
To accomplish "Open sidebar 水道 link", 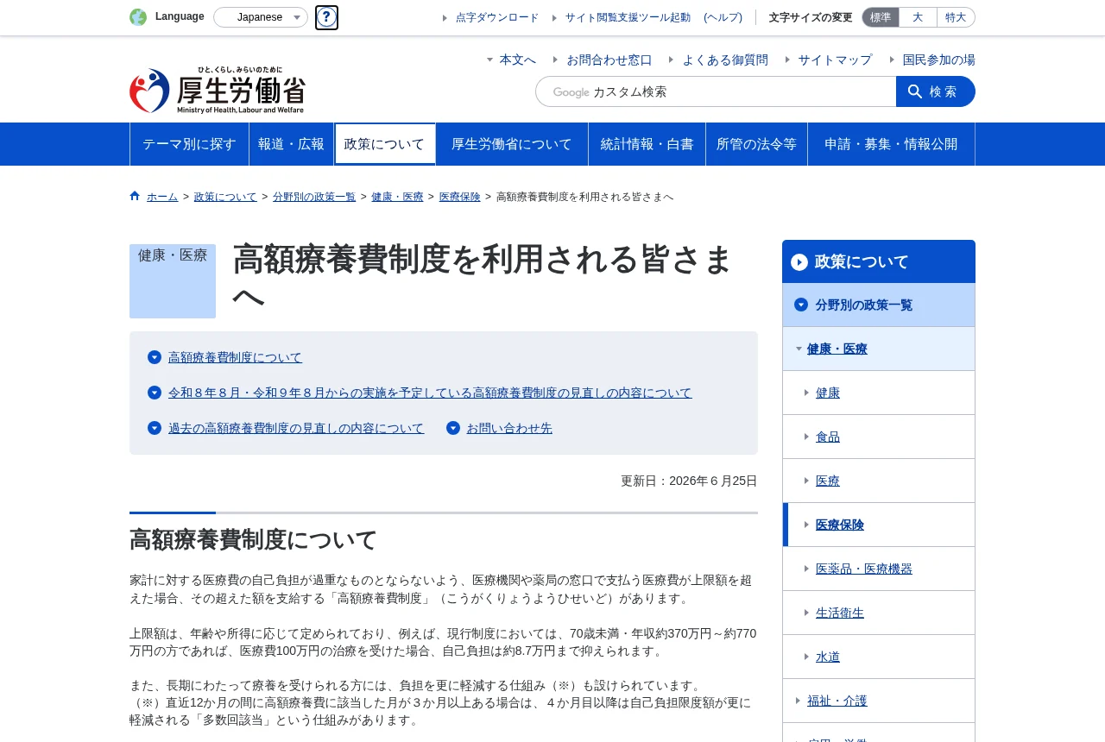I will pyautogui.click(x=828, y=657).
